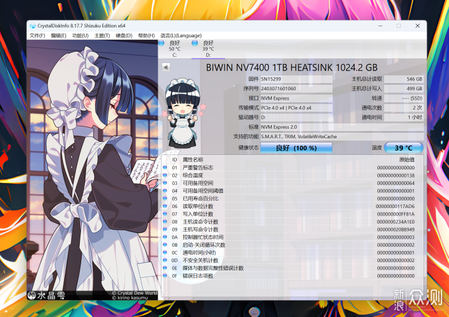Select attribute name 控制器忙状态时间

[203, 237]
